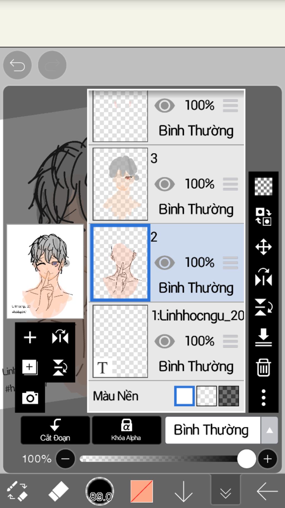Hide layer 3 with its eye icon

164,184
